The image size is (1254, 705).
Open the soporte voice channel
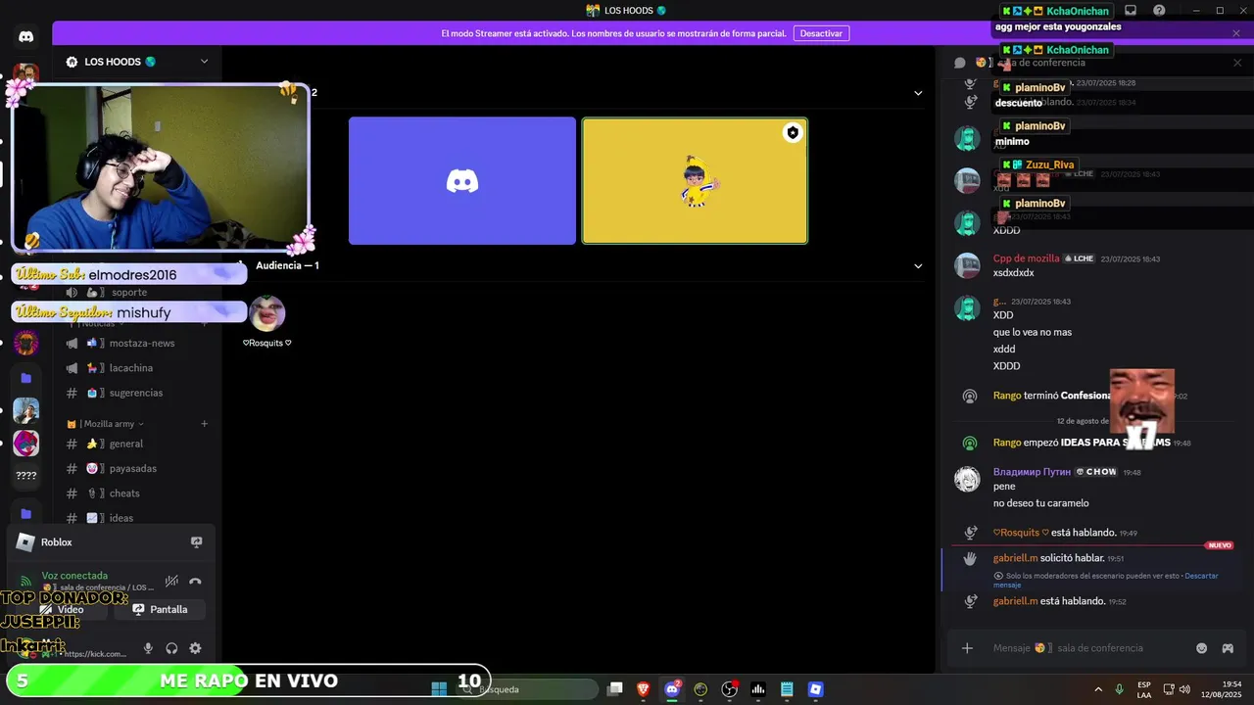point(127,292)
